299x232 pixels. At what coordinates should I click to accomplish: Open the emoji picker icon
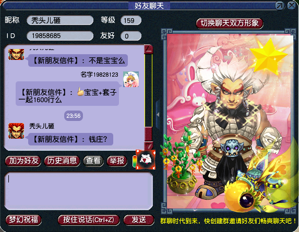coord(146,160)
